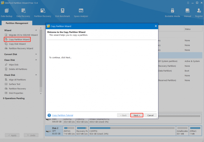Collapse the Wizard section
The image size is (204, 142).
coord(36,30)
